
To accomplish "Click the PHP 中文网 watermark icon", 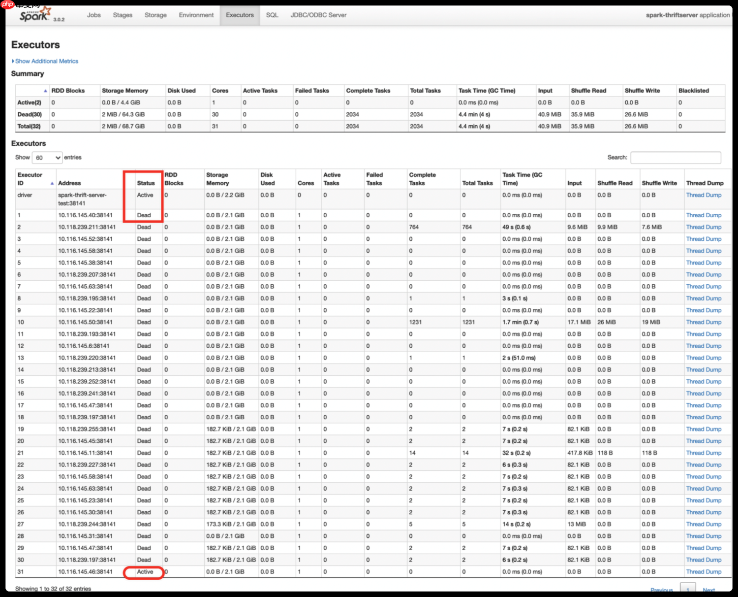I will [x=7, y=4].
